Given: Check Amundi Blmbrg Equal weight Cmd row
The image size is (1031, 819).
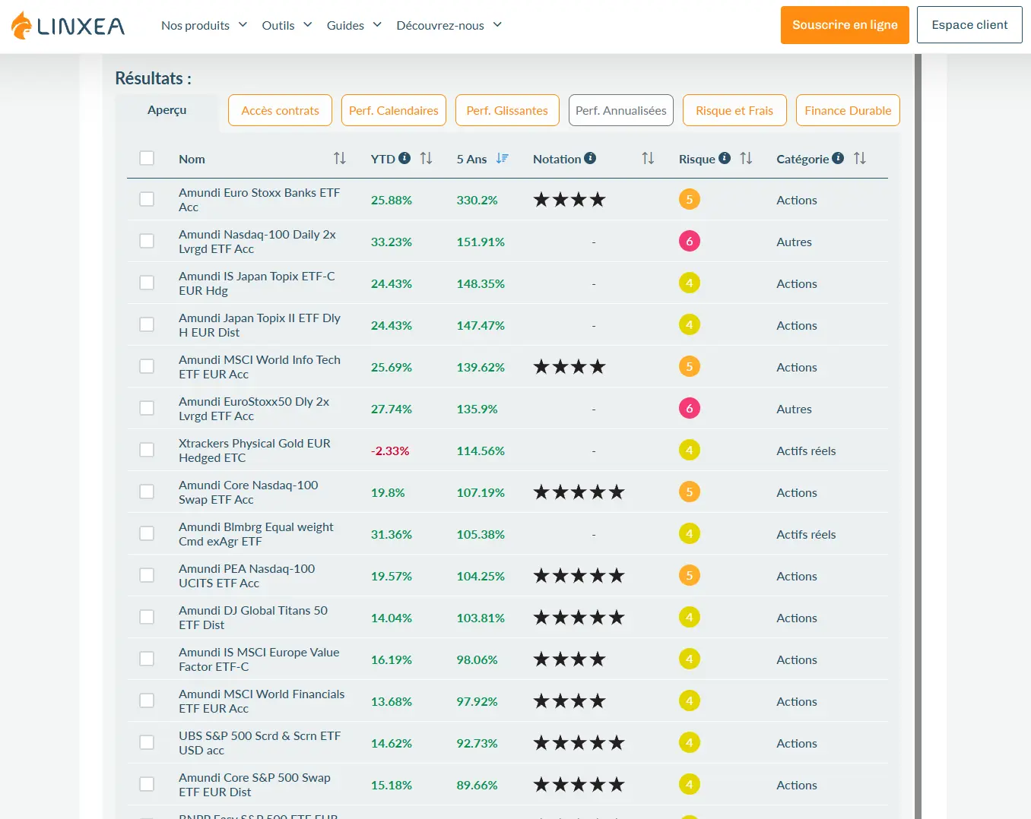Looking at the screenshot, I should tap(147, 533).
